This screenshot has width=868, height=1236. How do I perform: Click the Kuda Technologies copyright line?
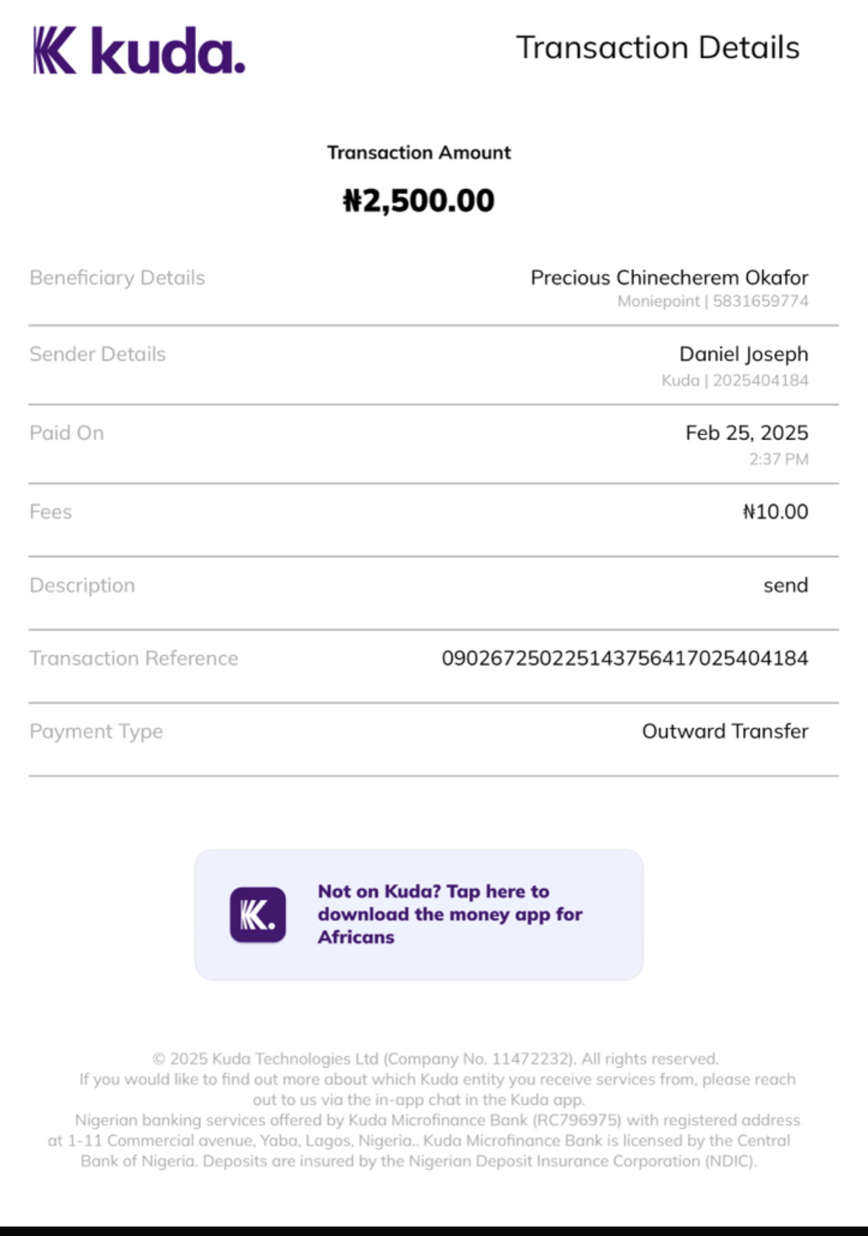coord(435,1059)
